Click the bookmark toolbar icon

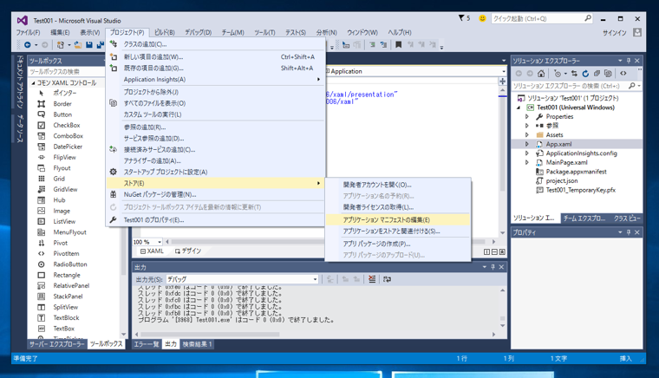pyautogui.click(x=398, y=44)
